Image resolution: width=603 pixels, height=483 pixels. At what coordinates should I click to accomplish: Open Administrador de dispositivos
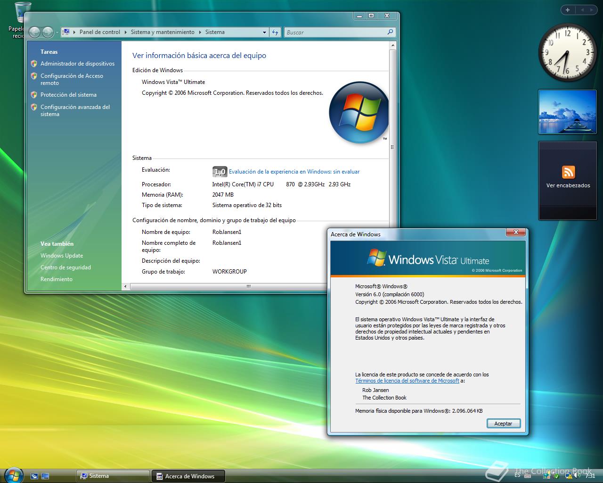pos(77,64)
